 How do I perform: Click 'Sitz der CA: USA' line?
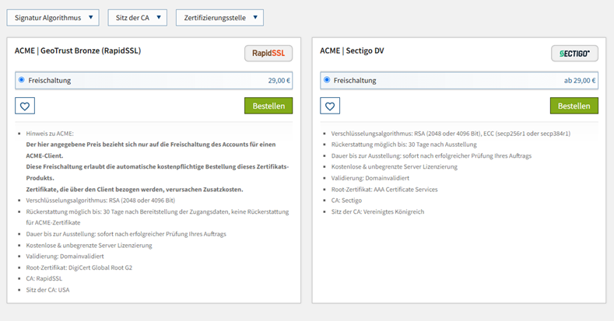click(x=47, y=290)
